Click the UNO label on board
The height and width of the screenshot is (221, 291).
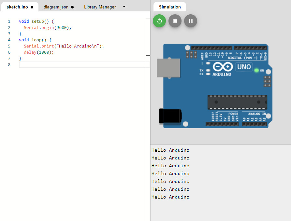(244, 67)
